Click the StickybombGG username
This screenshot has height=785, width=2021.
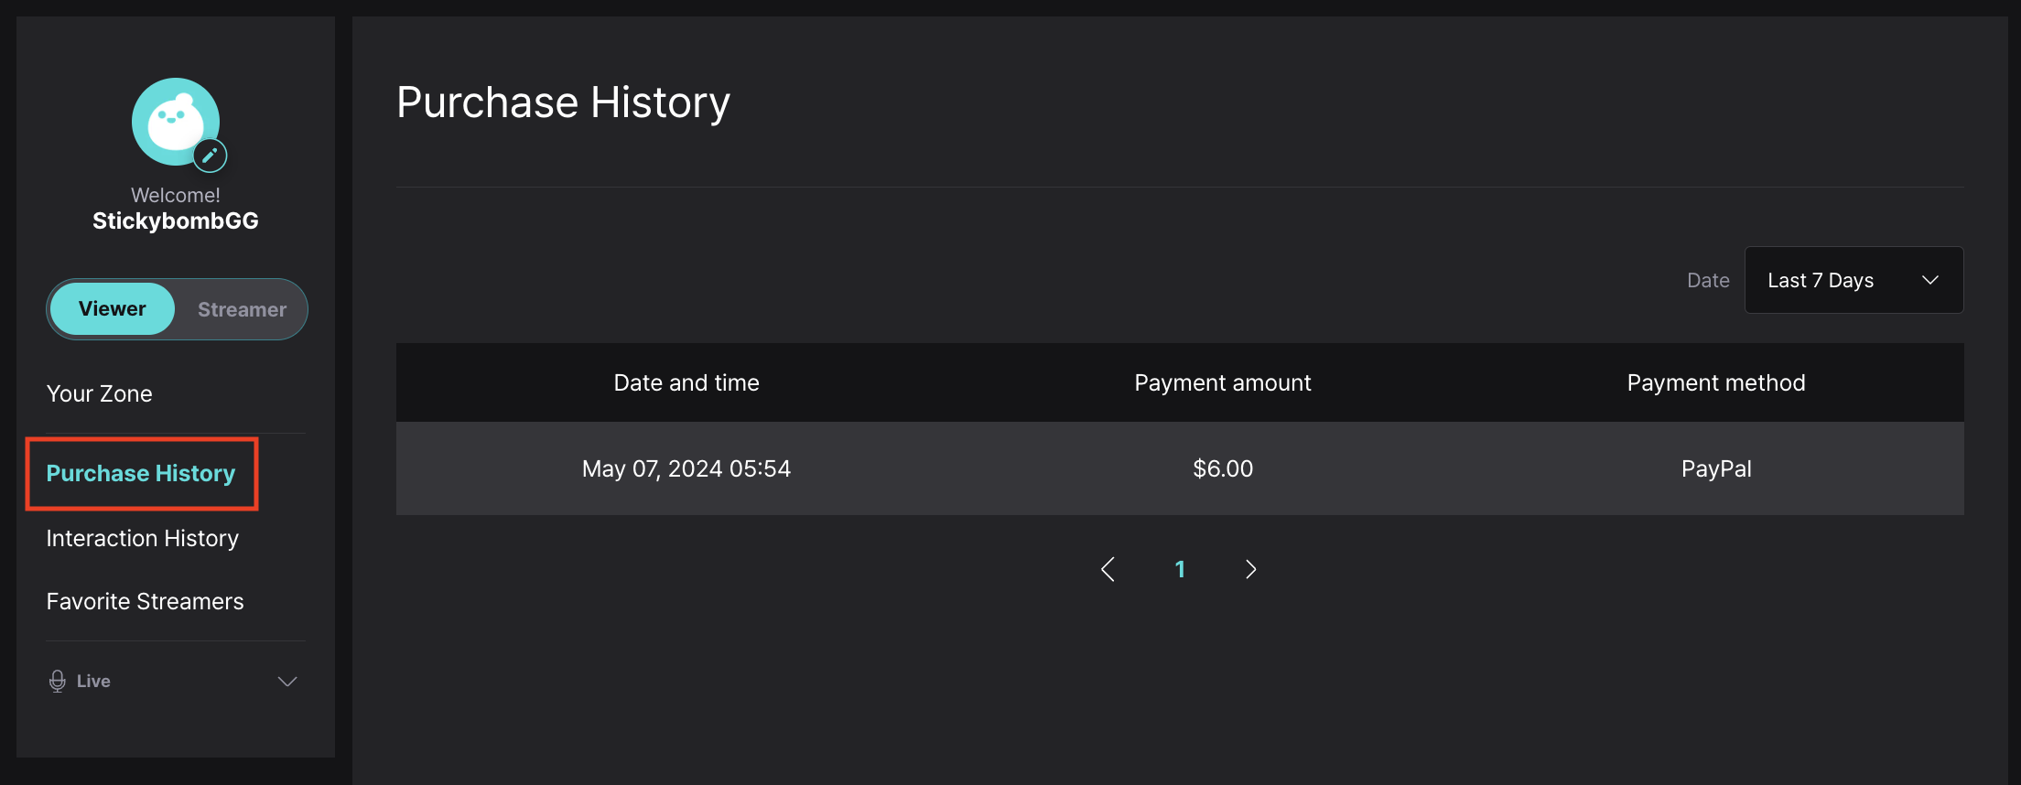[x=176, y=220]
